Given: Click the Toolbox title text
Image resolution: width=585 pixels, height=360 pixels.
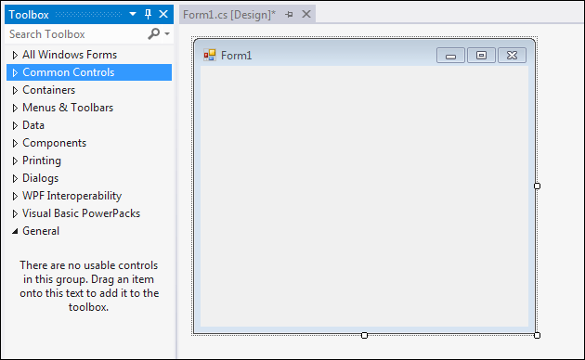Looking at the screenshot, I should (29, 15).
